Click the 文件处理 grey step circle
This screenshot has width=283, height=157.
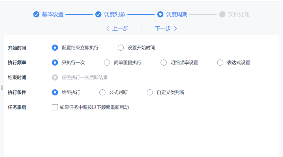222,14
